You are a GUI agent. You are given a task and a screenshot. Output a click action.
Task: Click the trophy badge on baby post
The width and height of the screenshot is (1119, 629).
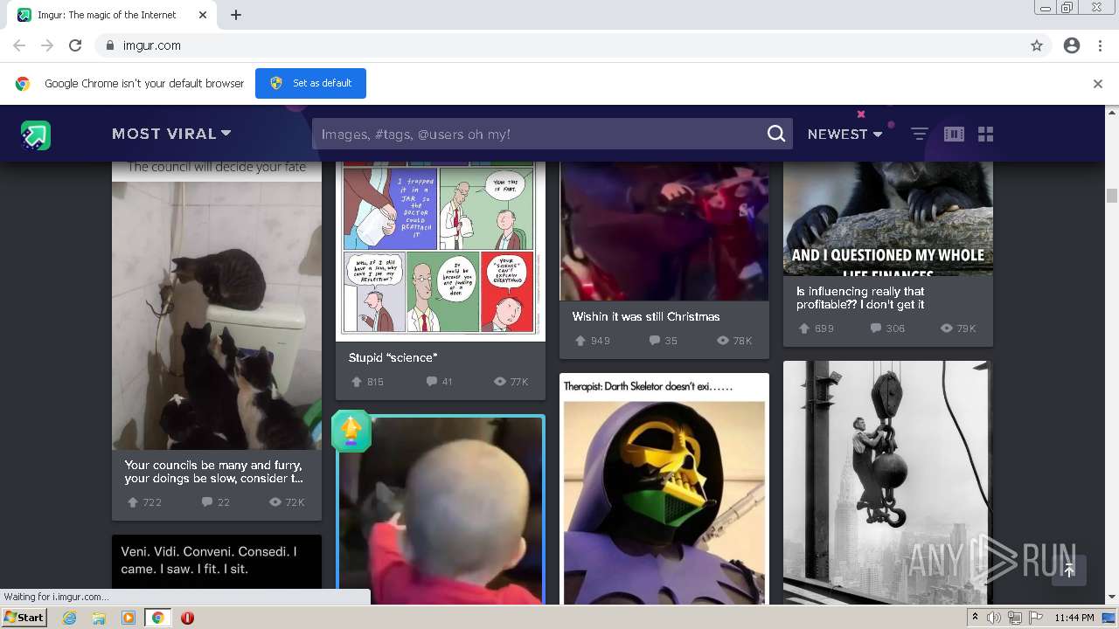pyautogui.click(x=351, y=431)
